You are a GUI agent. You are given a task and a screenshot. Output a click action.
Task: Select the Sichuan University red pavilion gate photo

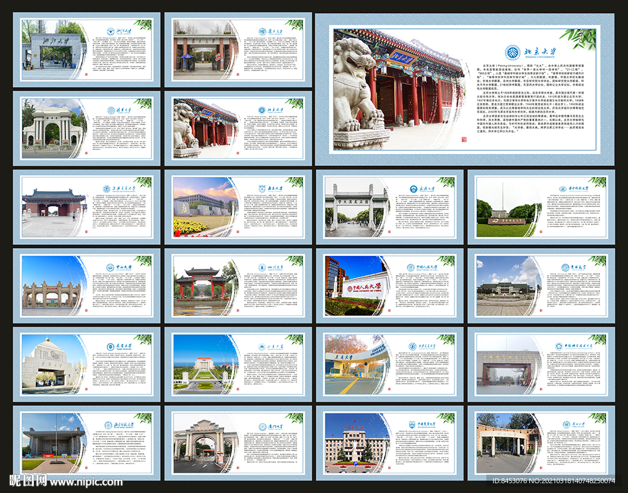click(206, 286)
